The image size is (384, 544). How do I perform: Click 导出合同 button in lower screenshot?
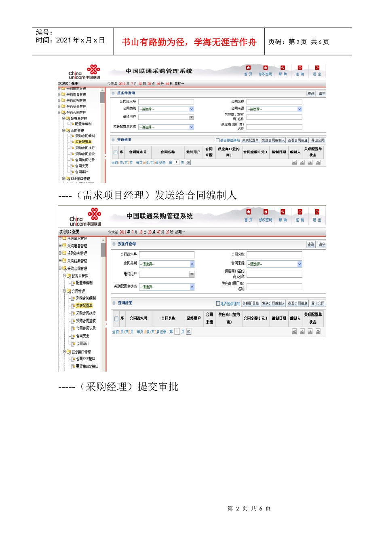(318, 303)
